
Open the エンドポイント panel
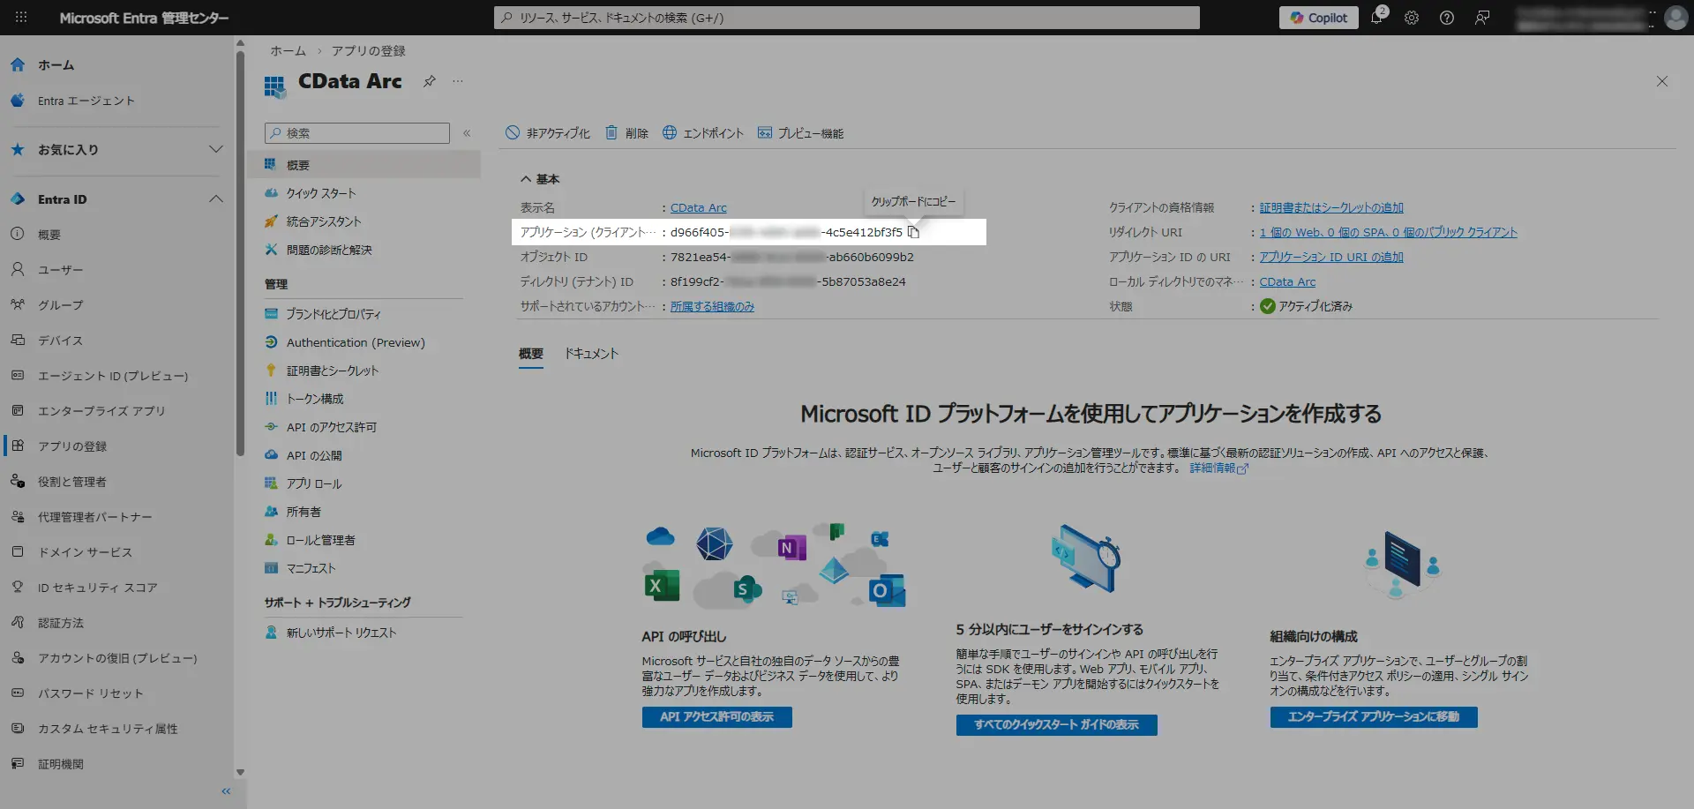703,133
